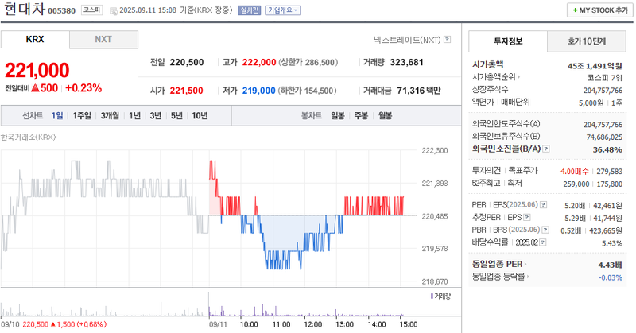Show the 주봉 candlestick chart
Screen dimensions: 636x333
click(x=361, y=115)
